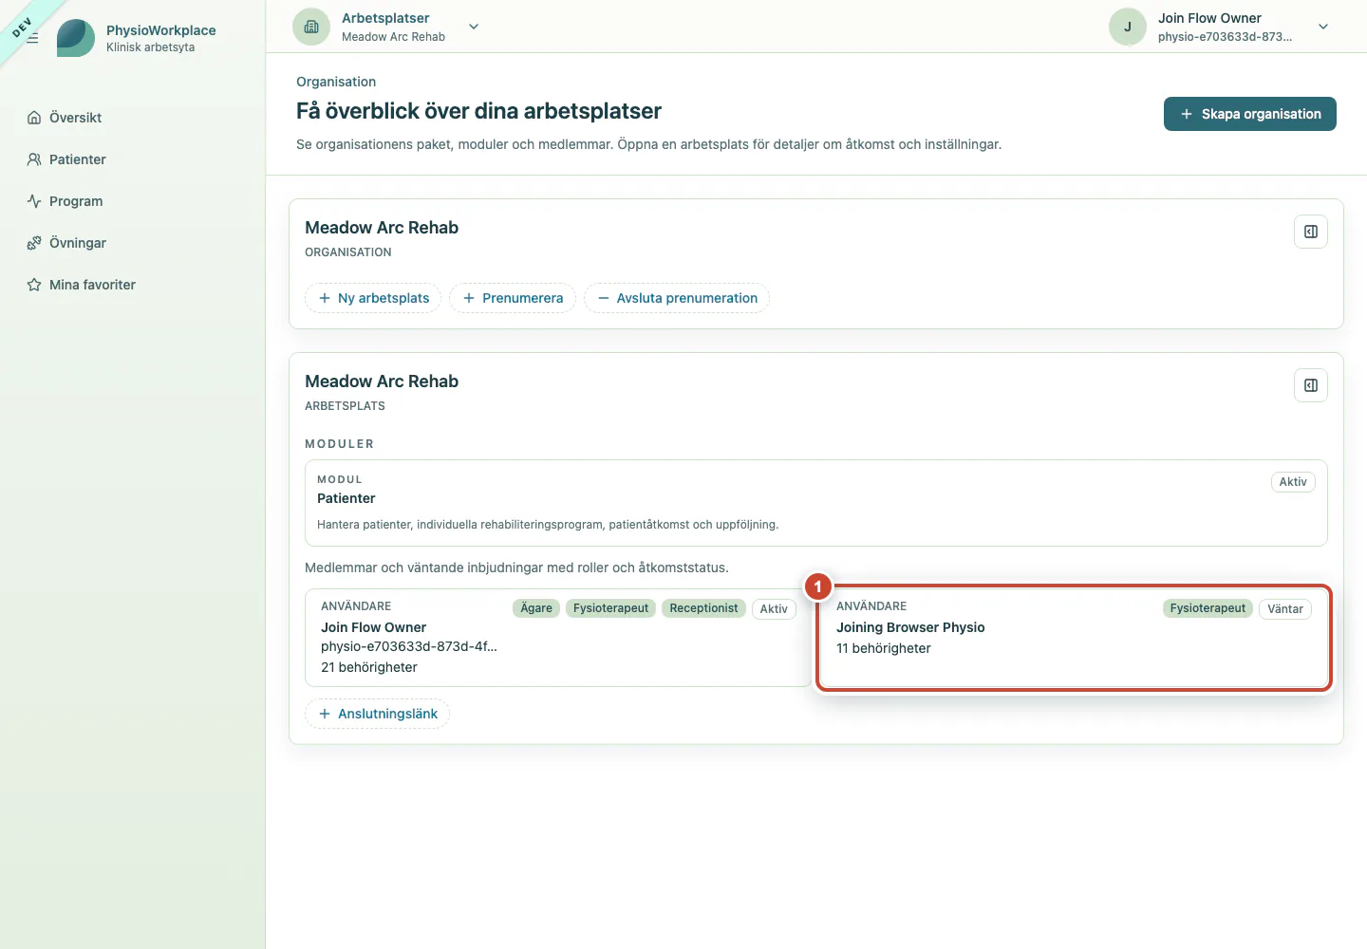Click Join Flow Owner's Aktiv status badge
The height and width of the screenshot is (949, 1367).
(x=774, y=609)
